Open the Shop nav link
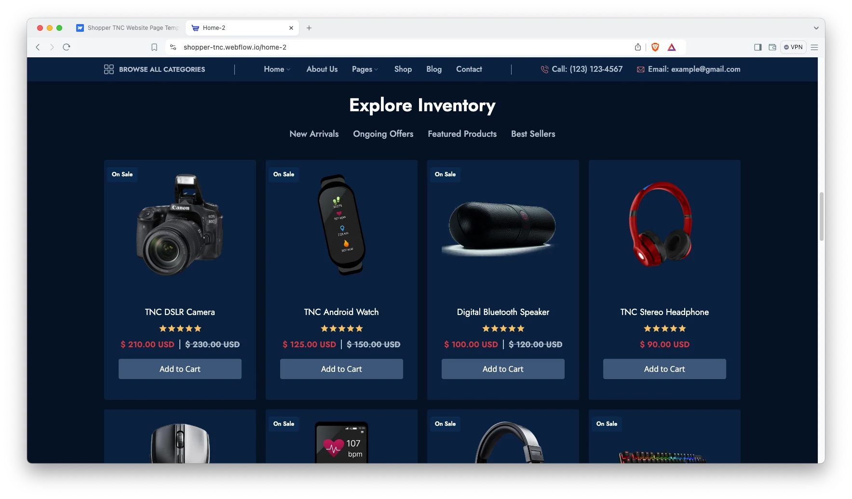The width and height of the screenshot is (852, 499). coord(403,69)
